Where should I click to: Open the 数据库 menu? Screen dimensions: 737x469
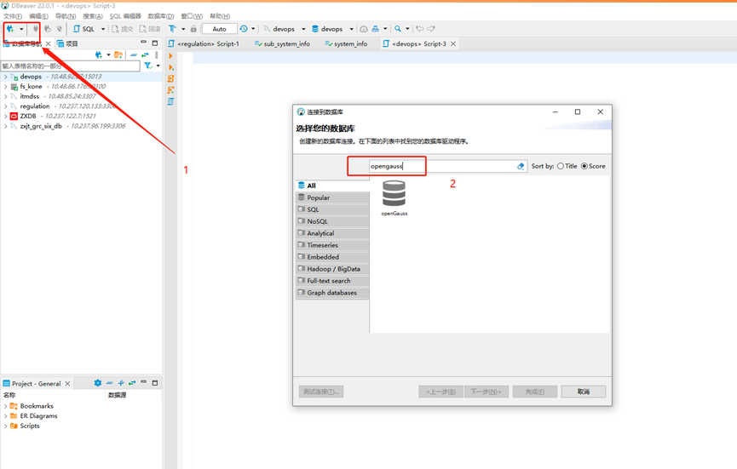(161, 16)
